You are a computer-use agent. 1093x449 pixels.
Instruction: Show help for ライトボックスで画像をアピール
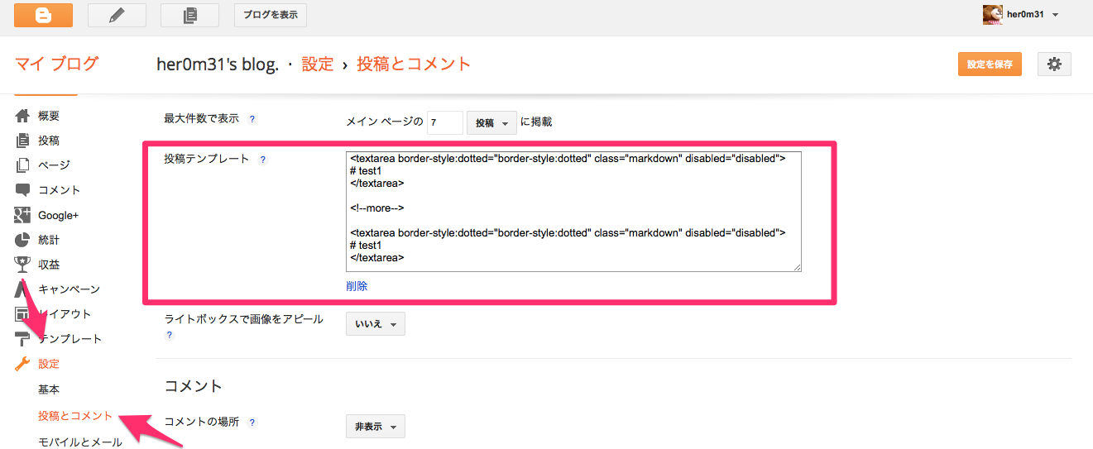[170, 335]
